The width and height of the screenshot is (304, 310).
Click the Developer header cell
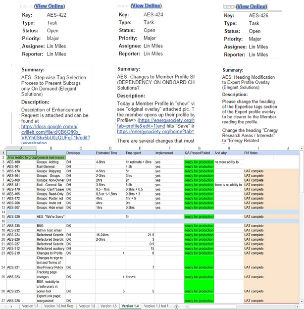(81, 153)
